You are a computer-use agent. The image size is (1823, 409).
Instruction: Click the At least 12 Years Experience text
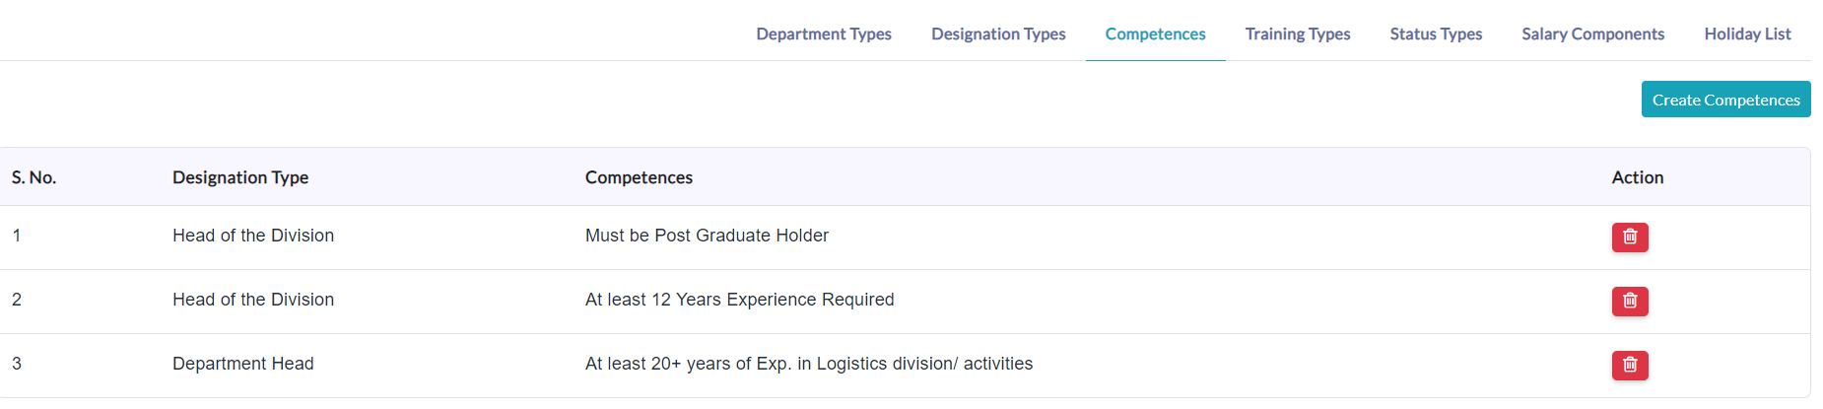(740, 300)
